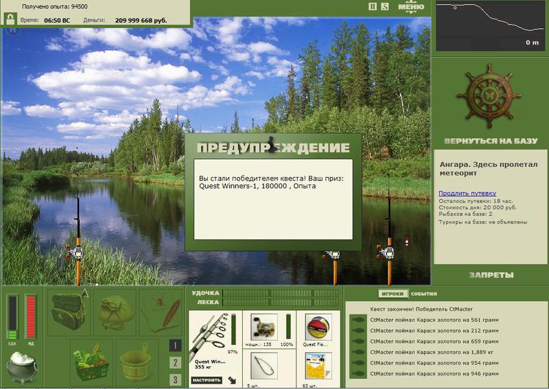Click the diagonal arrow next to НАСТРОИТЬ

pyautogui.click(x=232, y=380)
